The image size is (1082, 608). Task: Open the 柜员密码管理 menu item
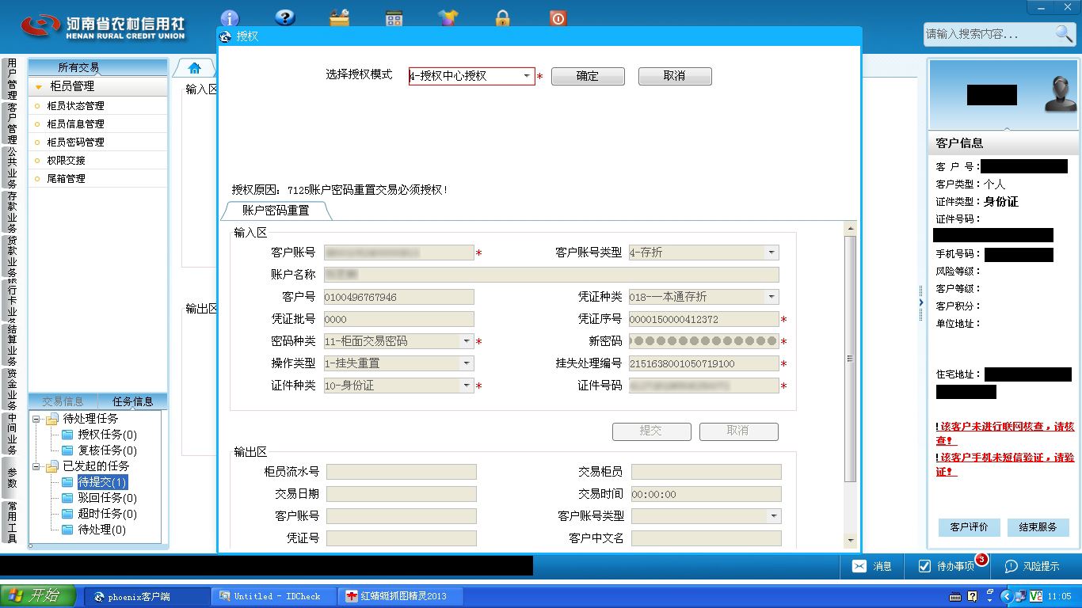(x=98, y=142)
